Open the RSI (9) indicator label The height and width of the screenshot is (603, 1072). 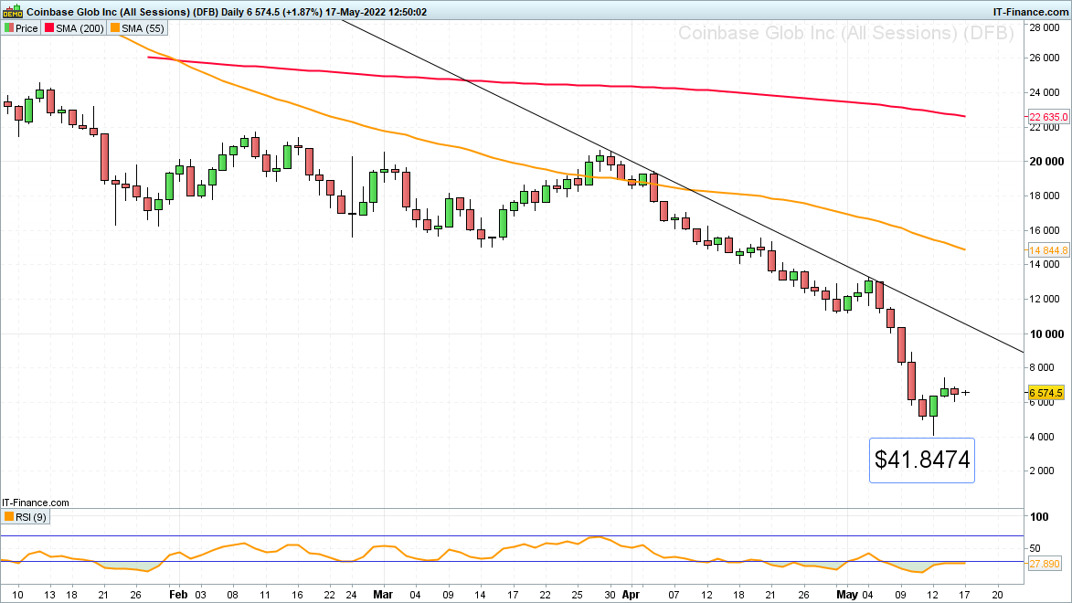(31, 517)
